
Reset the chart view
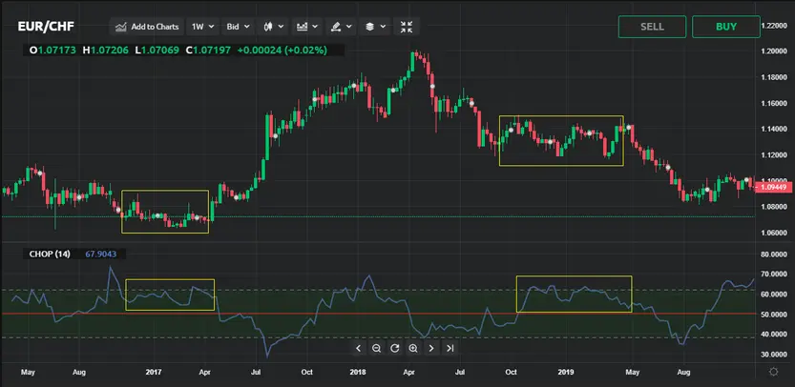coord(394,348)
